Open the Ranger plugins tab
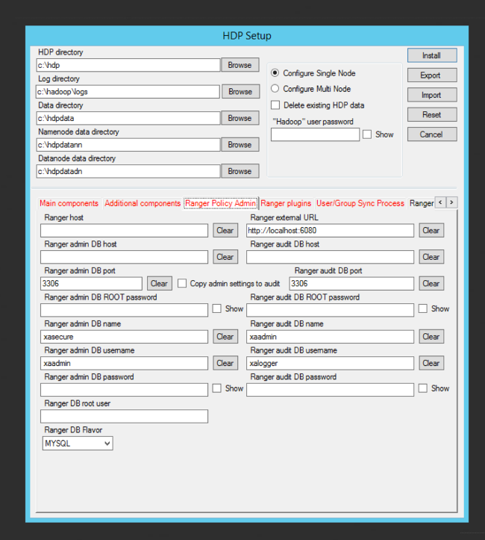 (286, 203)
